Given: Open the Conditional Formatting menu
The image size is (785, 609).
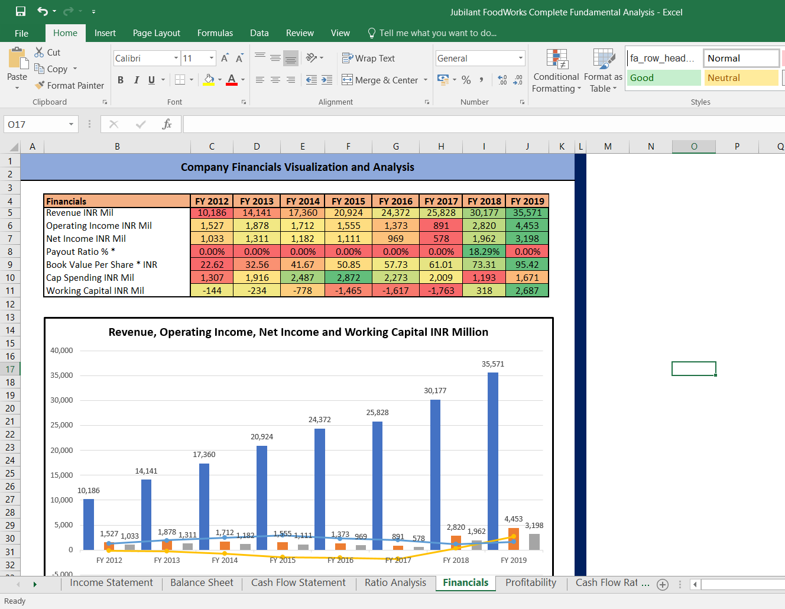Looking at the screenshot, I should tap(556, 71).
